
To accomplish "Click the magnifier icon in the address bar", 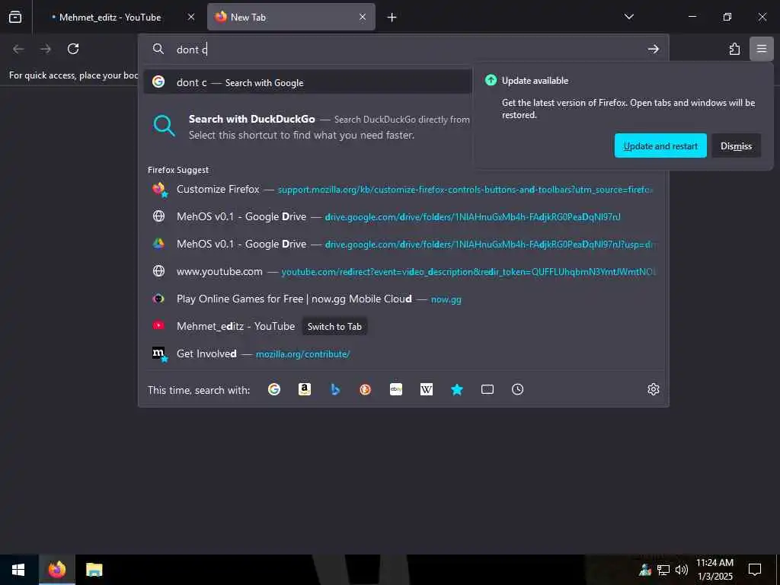I will tap(158, 49).
